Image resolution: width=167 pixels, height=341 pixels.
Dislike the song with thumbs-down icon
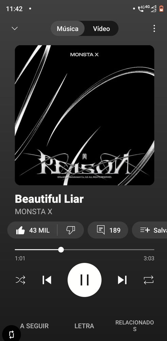[x=71, y=230]
